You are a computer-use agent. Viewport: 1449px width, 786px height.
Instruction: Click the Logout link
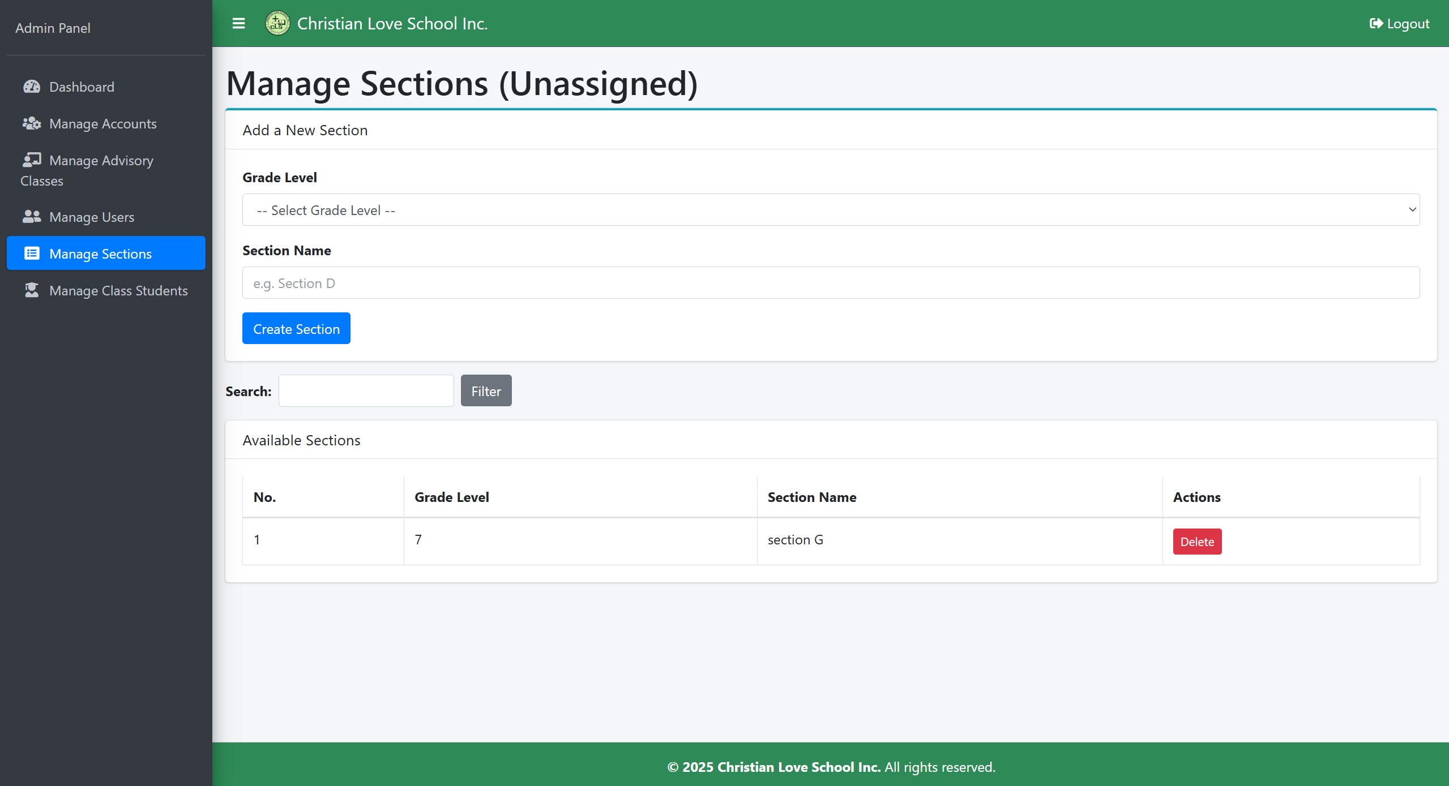click(x=1408, y=24)
